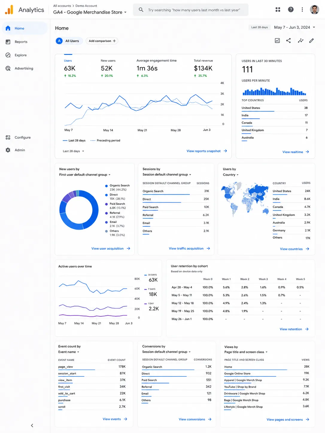Select the Average engagement time metric tab
Image resolution: width=325 pixels, height=433 pixels.
[x=156, y=68]
